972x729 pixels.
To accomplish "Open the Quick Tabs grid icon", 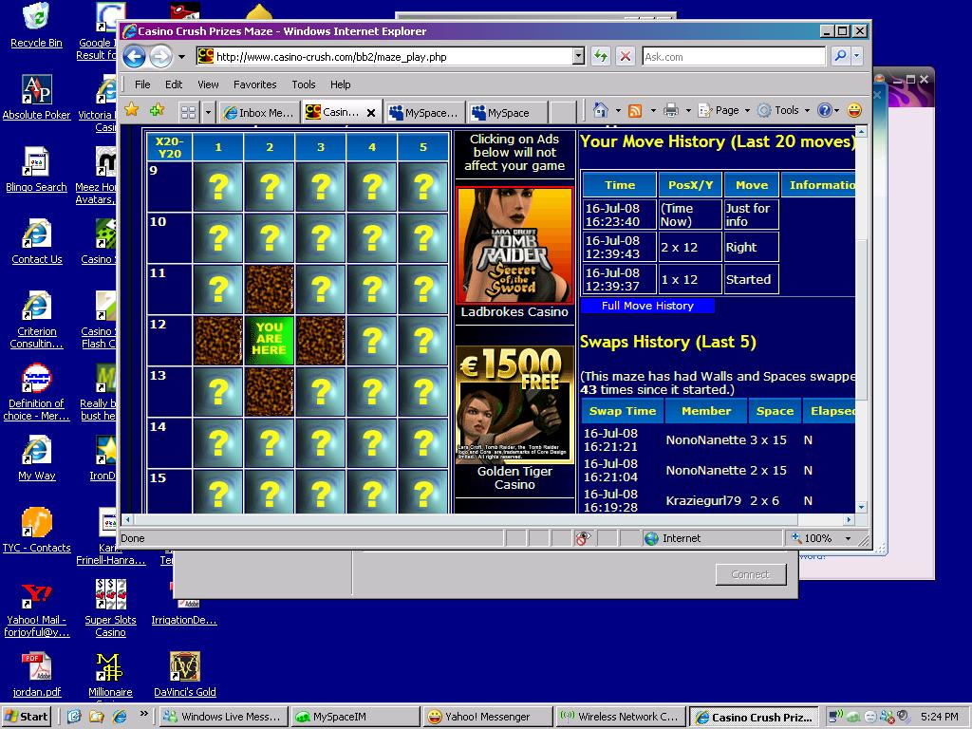I will (x=189, y=112).
